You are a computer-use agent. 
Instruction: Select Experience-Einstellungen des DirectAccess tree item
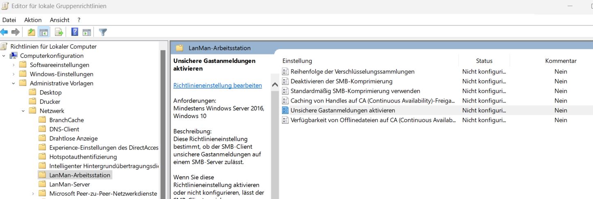(104, 148)
